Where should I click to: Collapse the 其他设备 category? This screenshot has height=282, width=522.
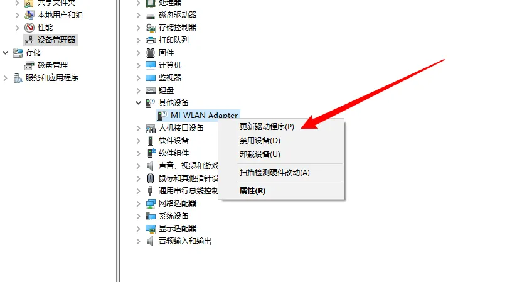coord(138,102)
